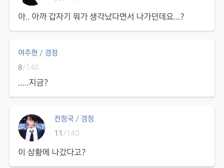This screenshot has height=168, width=224.
Task: Click empty space right of 여주현 / 경정 name
Action: click(131, 53)
